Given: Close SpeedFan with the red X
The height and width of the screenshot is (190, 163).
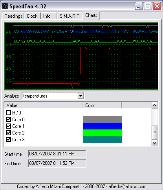Looking at the screenshot, I should [x=157, y=6].
